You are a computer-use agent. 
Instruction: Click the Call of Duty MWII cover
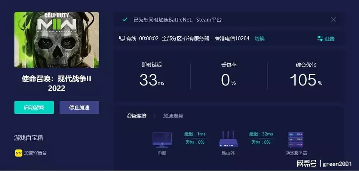coord(57,40)
